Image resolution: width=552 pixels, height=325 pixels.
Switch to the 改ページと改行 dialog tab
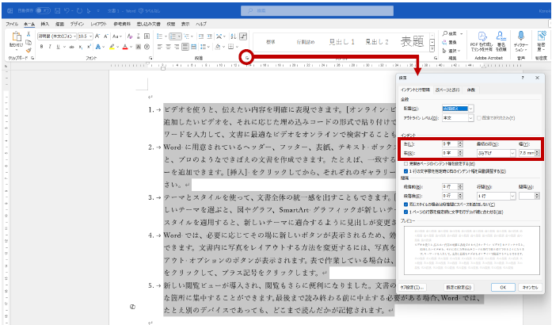(449, 90)
